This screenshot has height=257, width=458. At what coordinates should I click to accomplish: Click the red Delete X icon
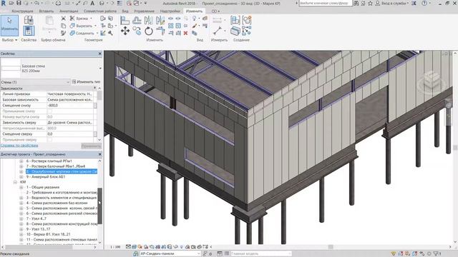185,34
